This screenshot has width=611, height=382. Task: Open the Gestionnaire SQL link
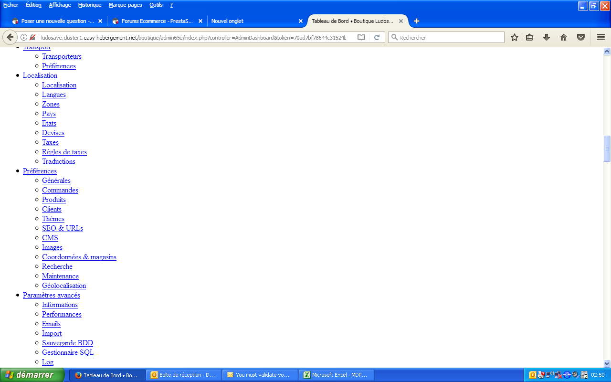pyautogui.click(x=68, y=352)
